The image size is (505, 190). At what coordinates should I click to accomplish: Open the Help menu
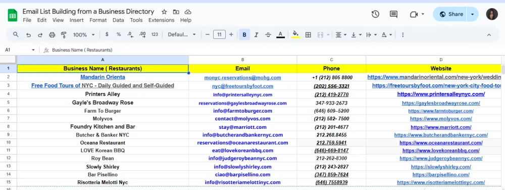(x=186, y=20)
